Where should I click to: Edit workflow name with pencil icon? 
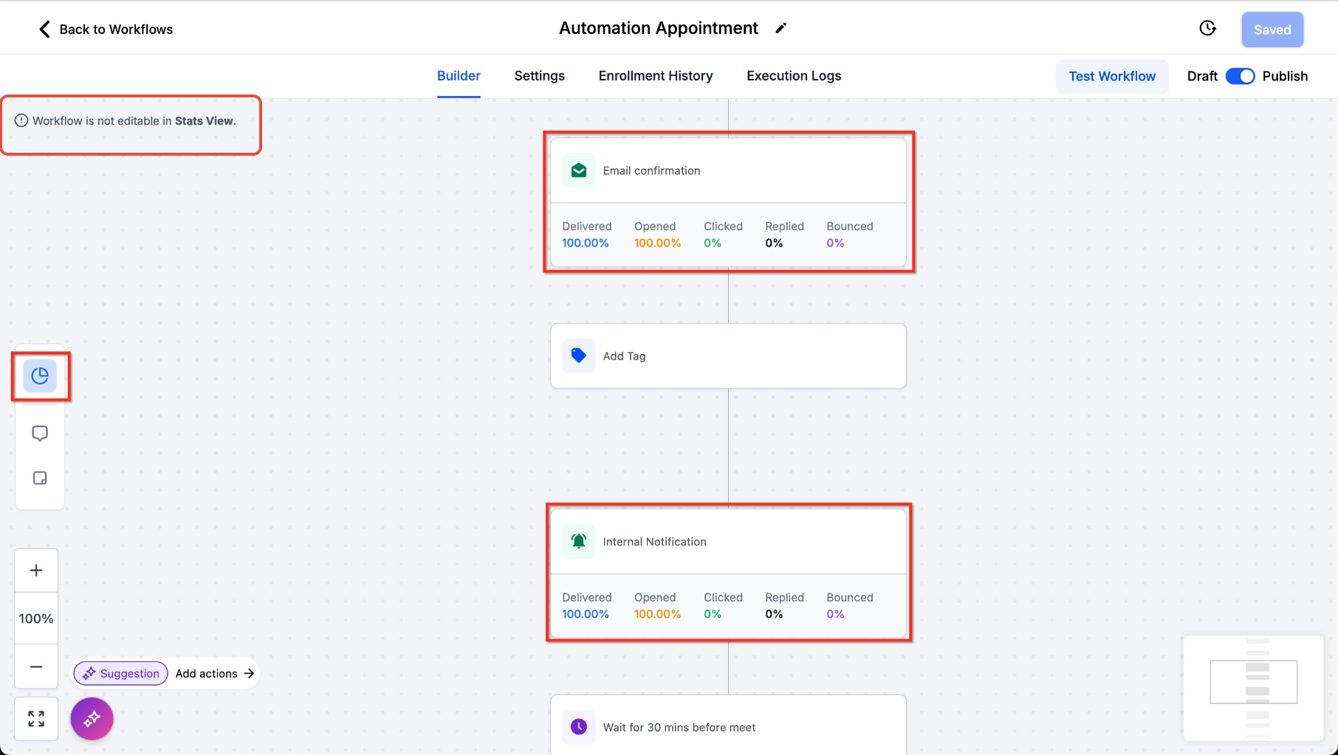[781, 28]
